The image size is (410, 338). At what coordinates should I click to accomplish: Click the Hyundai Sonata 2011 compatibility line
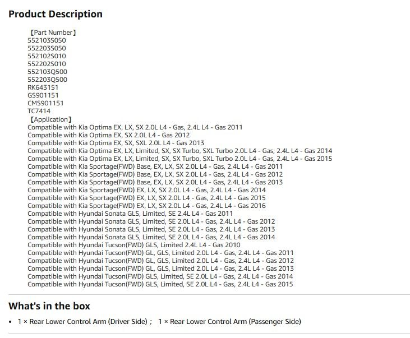[x=130, y=214]
